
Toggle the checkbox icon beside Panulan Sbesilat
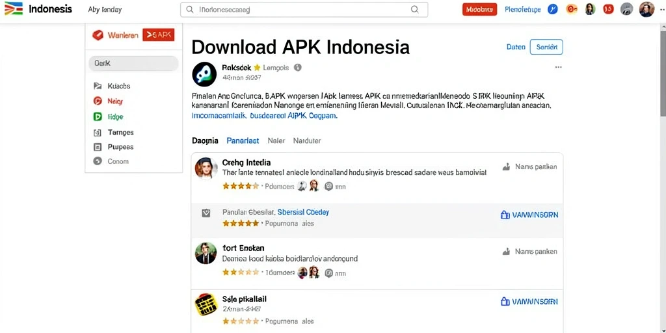(x=206, y=213)
